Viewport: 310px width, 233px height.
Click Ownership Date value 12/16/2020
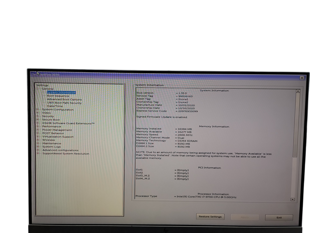tap(186, 108)
